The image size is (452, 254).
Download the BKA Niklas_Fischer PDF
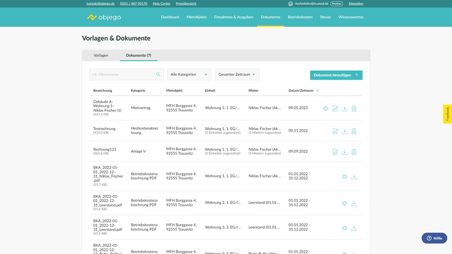(354, 177)
